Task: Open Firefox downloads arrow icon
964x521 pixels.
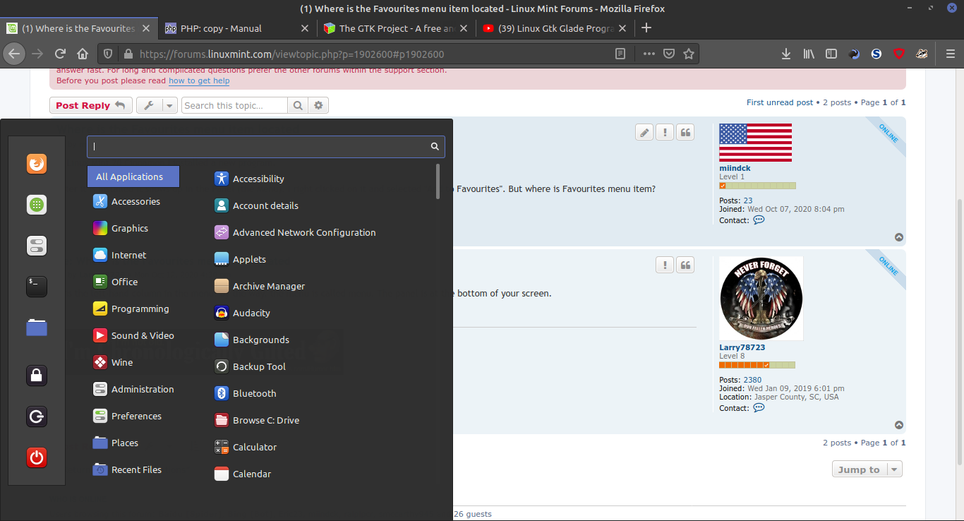Action: coord(786,54)
